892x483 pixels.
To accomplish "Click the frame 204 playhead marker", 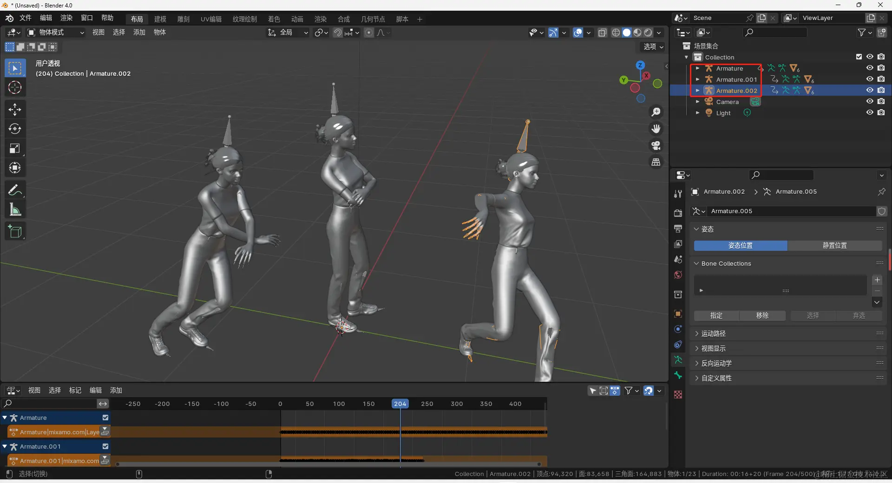I will click(400, 404).
